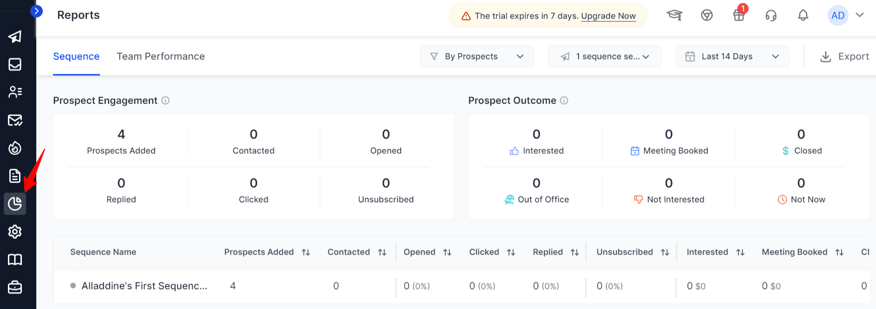Open Settings gear icon in the sidebar
Viewport: 876px width, 309px height.
coord(15,231)
